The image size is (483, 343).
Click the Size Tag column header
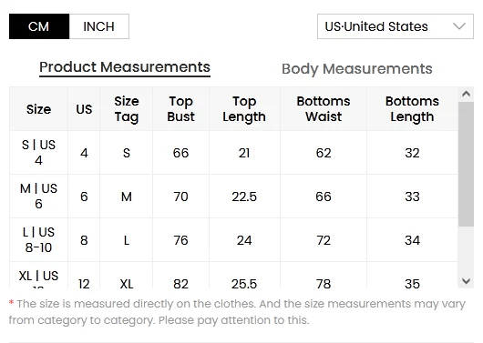click(127, 109)
